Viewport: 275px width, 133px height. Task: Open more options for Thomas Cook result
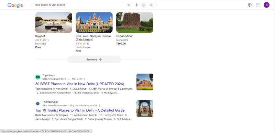100,105
